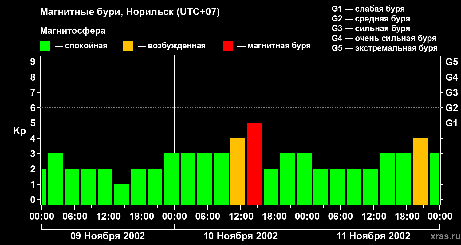Image resolution: width=461 pixels, height=245 pixels.
Task: Click the 'Kp' axis title
Action: click(19, 131)
